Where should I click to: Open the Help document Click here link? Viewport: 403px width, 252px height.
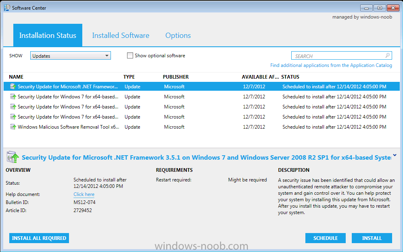(x=84, y=194)
